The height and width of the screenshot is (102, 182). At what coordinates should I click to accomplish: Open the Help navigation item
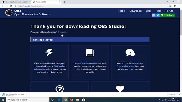[158, 11]
